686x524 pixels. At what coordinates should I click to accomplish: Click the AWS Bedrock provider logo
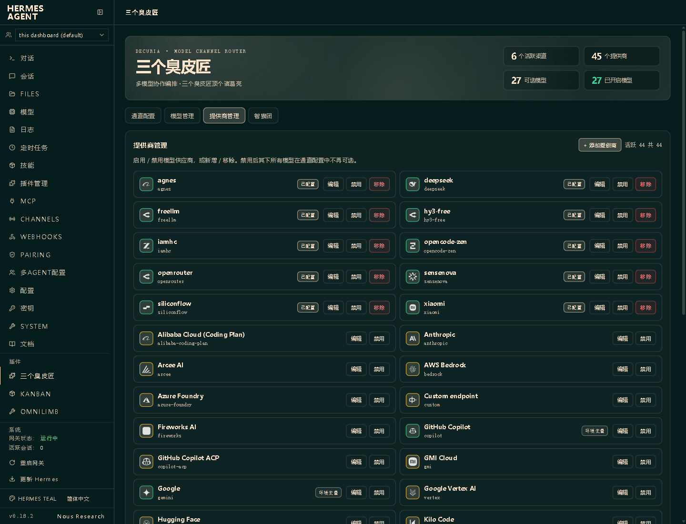coord(413,369)
